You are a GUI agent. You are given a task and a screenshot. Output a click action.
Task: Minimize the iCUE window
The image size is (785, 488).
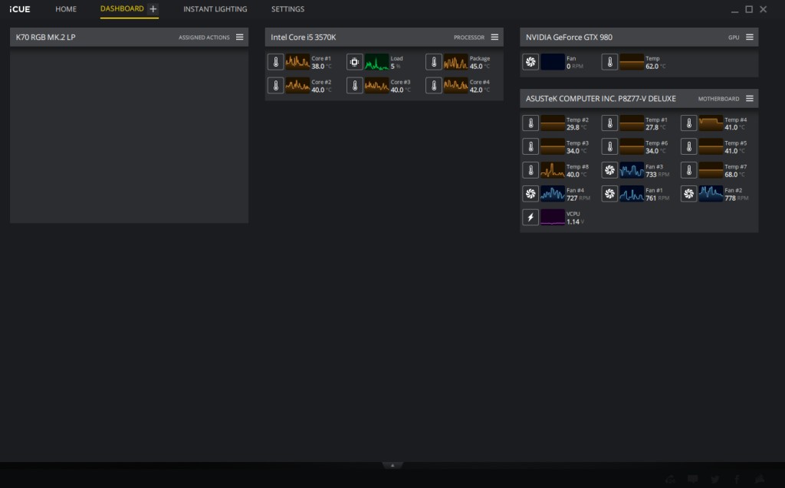pyautogui.click(x=734, y=9)
